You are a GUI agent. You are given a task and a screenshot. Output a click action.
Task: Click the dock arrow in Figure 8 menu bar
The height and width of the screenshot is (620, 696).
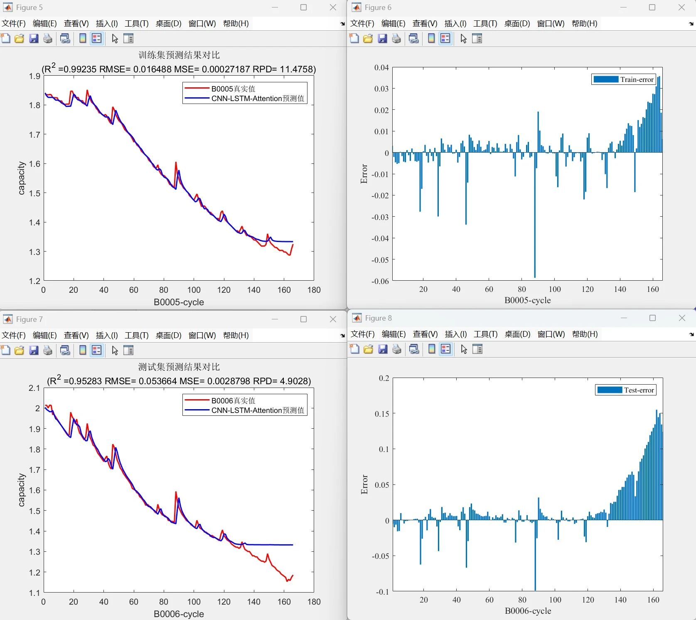tap(691, 334)
